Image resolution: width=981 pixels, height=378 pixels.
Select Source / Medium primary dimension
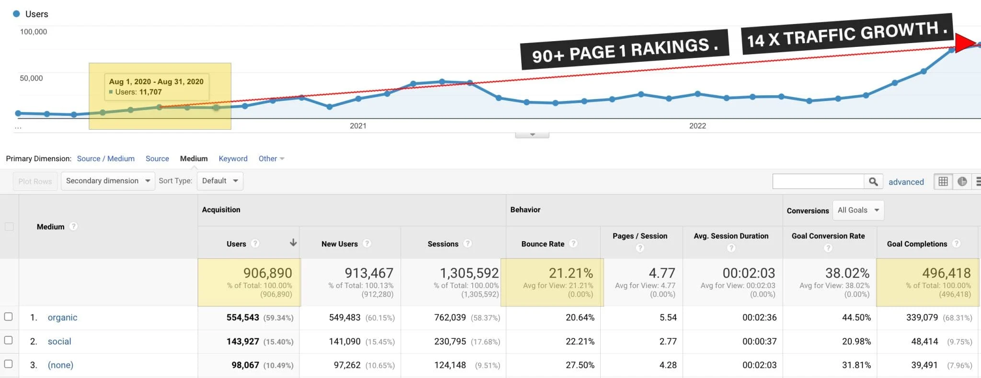coord(105,159)
